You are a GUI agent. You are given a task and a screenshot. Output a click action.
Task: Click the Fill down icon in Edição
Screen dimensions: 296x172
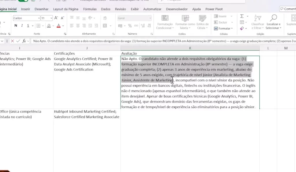242,23
